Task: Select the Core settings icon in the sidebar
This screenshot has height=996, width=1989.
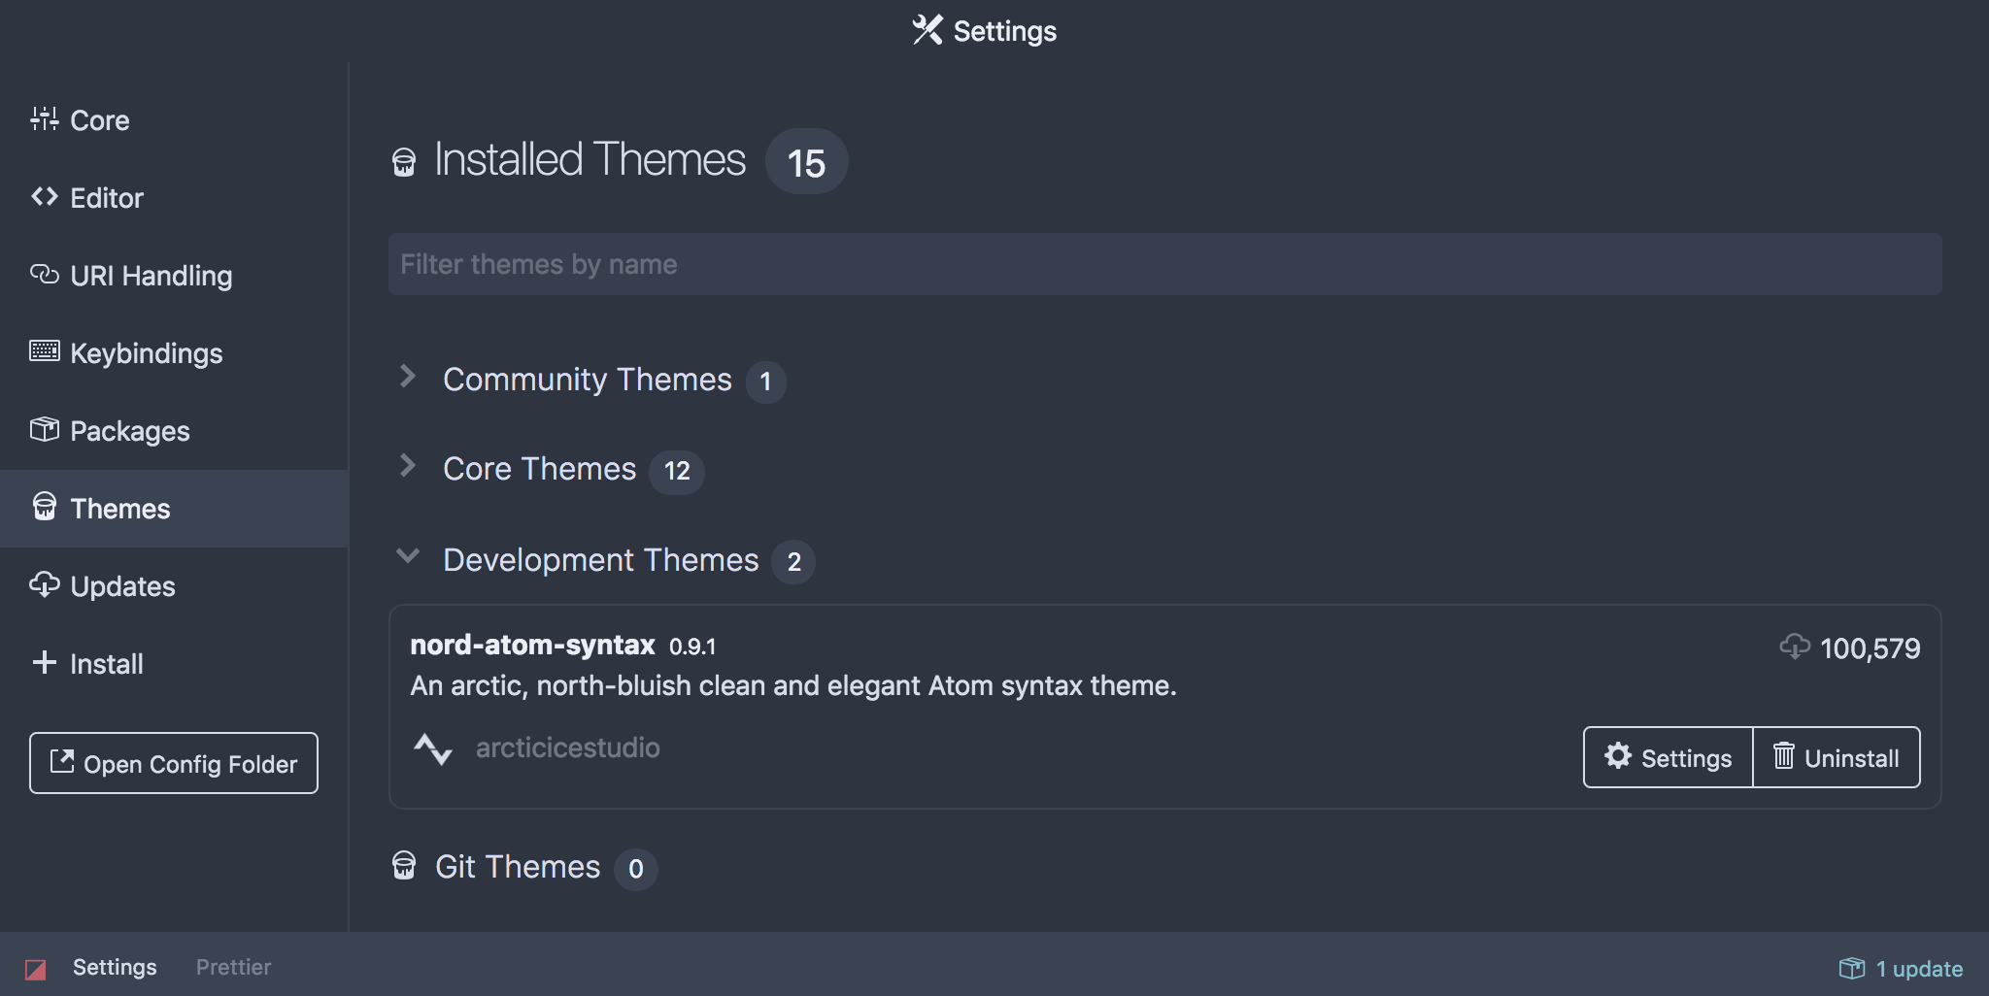Action: point(44,119)
